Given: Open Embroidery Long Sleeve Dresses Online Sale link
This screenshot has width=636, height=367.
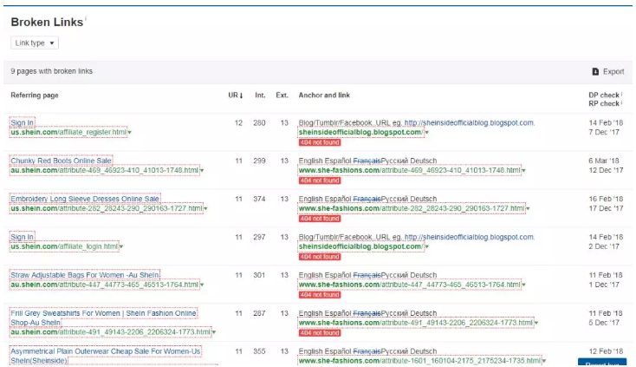Looking at the screenshot, I should (x=85, y=199).
